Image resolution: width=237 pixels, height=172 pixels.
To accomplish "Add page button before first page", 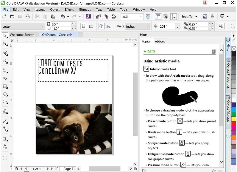I will pos(16,169).
